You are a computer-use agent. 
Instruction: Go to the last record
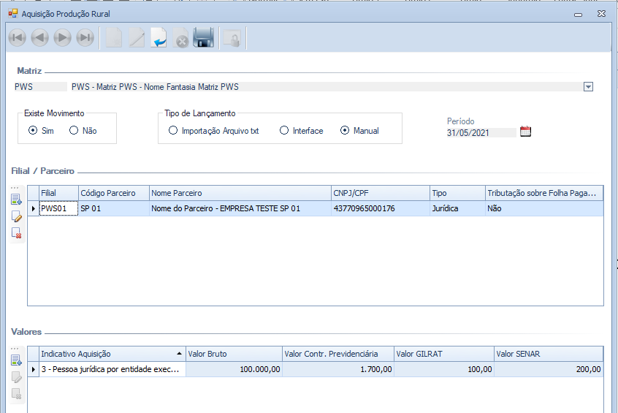coord(85,38)
